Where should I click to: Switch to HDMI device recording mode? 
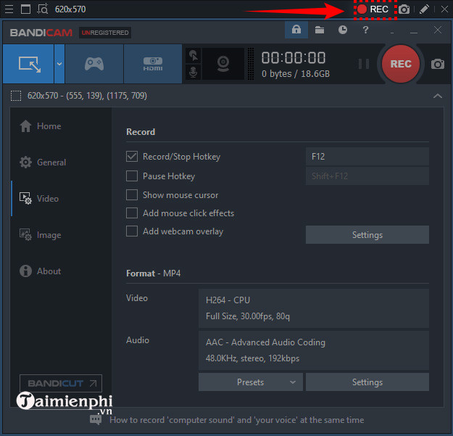153,64
